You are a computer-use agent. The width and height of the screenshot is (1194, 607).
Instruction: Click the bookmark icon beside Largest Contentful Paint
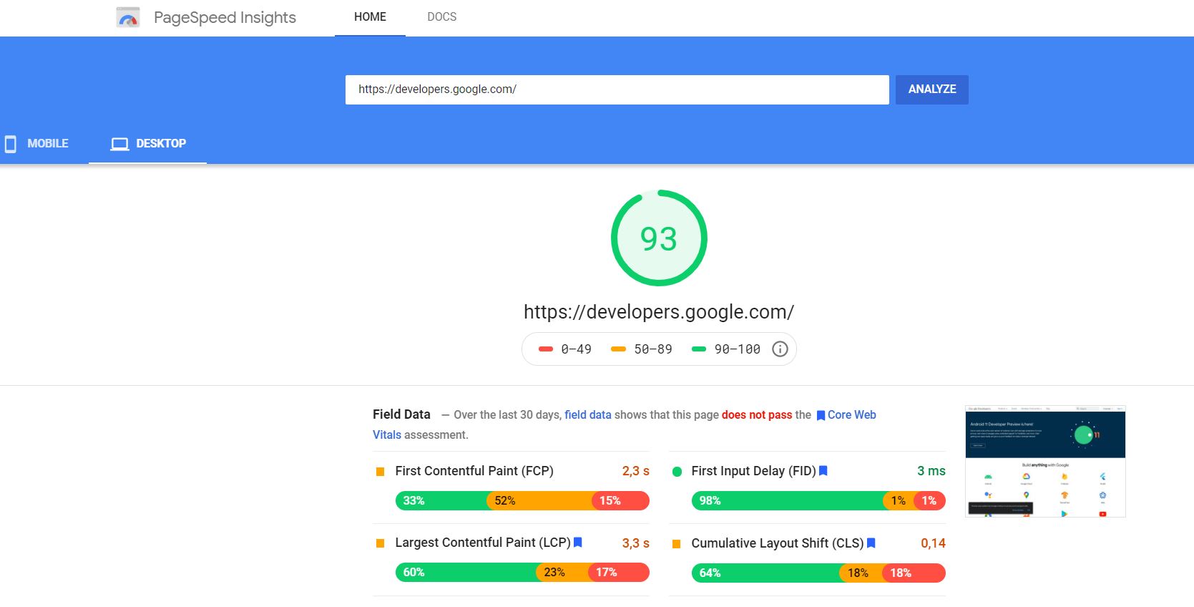(x=578, y=543)
